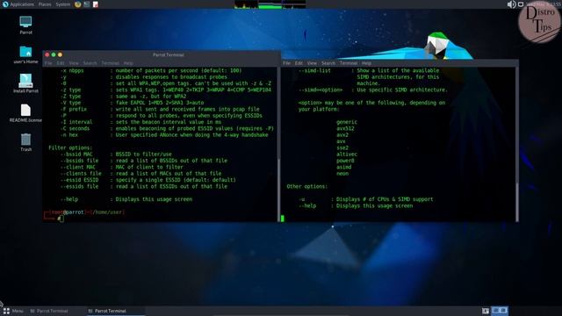Open the Places menu in the top panel
Viewport: 562px width, 316px height.
coord(45,4)
